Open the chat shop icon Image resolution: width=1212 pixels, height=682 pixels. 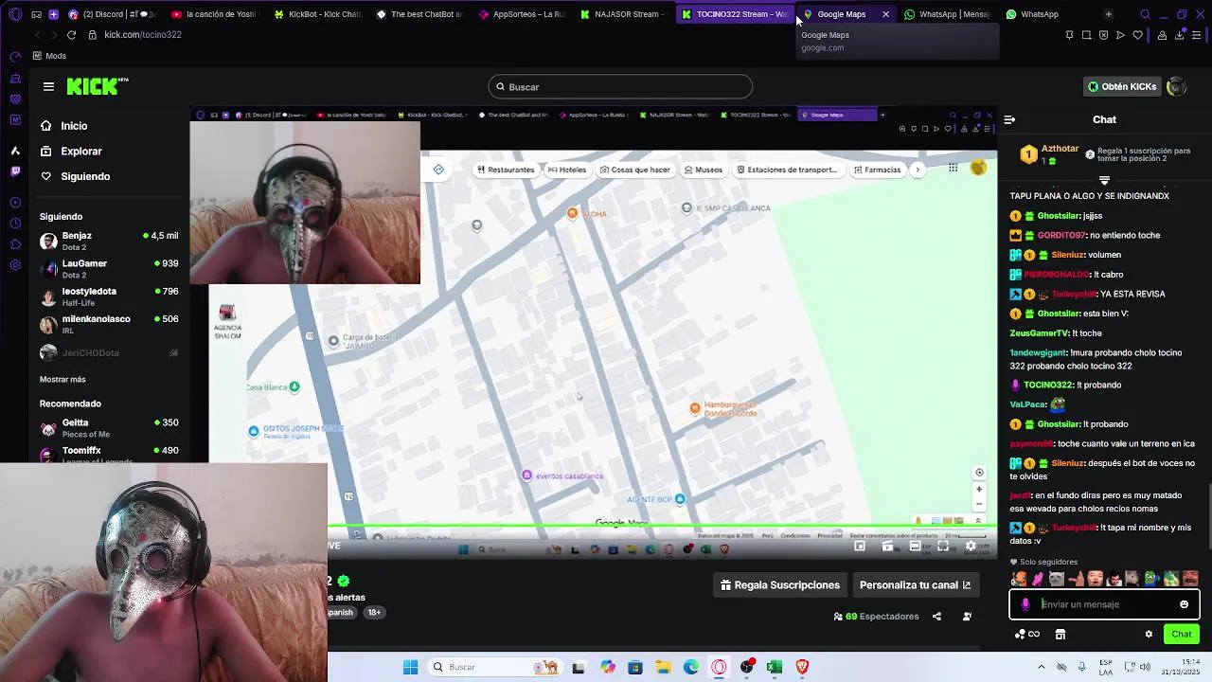[x=1060, y=635]
